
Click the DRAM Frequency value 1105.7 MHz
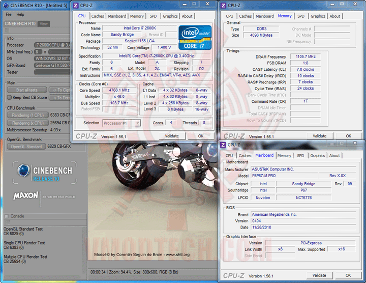(x=306, y=56)
